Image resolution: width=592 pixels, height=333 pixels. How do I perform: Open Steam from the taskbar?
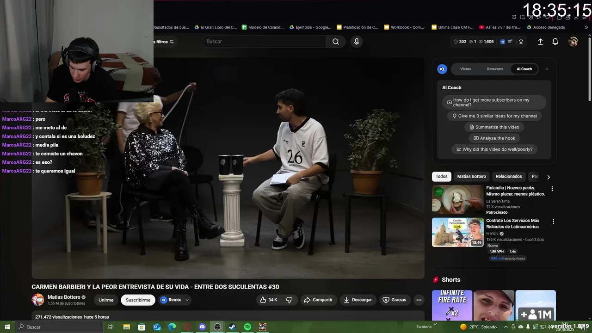tap(232, 327)
